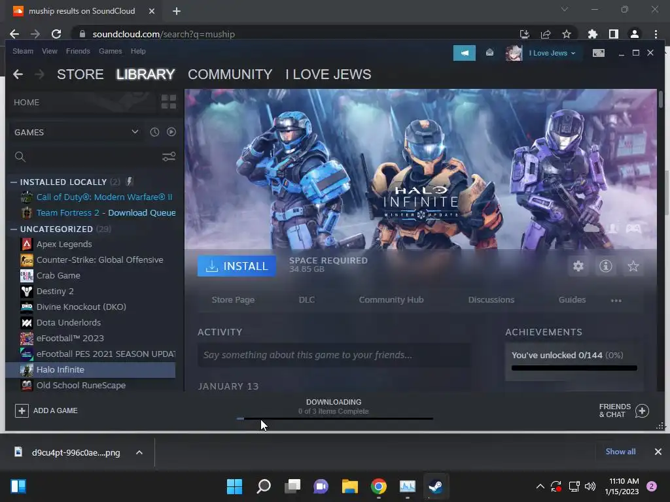Image resolution: width=670 pixels, height=502 pixels.
Task: Open Windows Start button on taskbar
Action: (234, 486)
